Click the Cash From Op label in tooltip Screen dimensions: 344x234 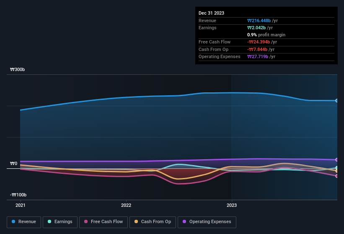[x=213, y=49]
